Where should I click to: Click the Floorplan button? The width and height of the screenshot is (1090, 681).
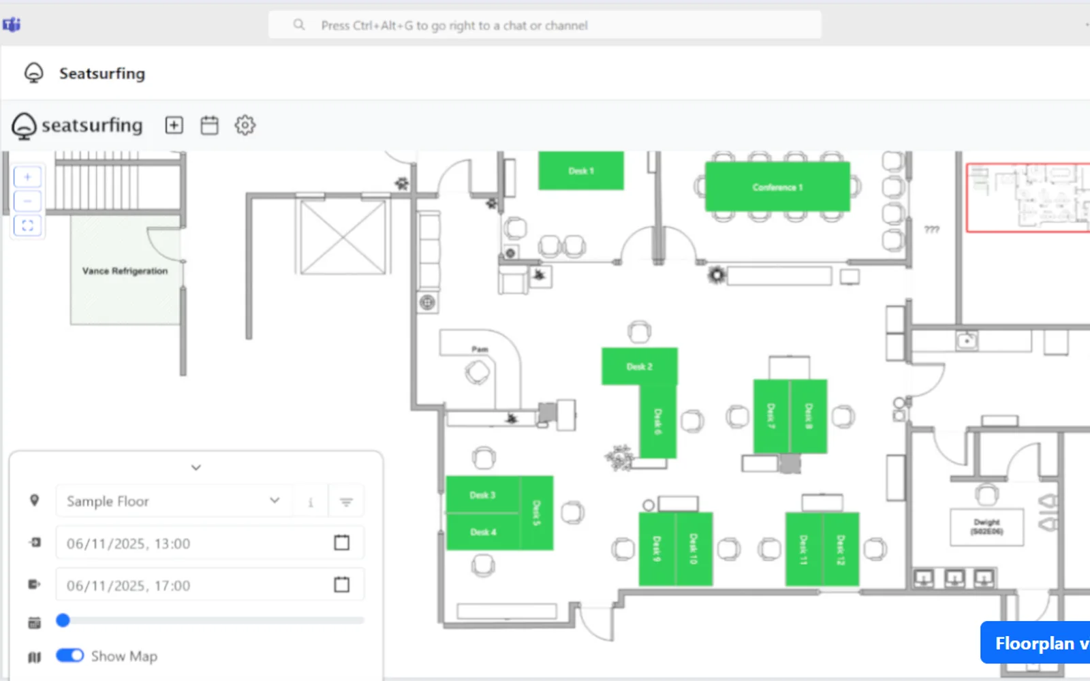coord(1035,643)
